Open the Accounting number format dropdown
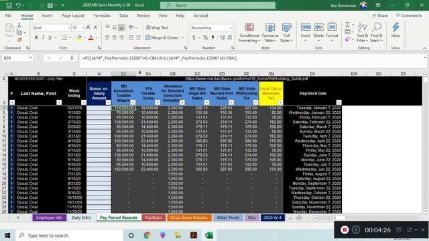 (x=231, y=27)
